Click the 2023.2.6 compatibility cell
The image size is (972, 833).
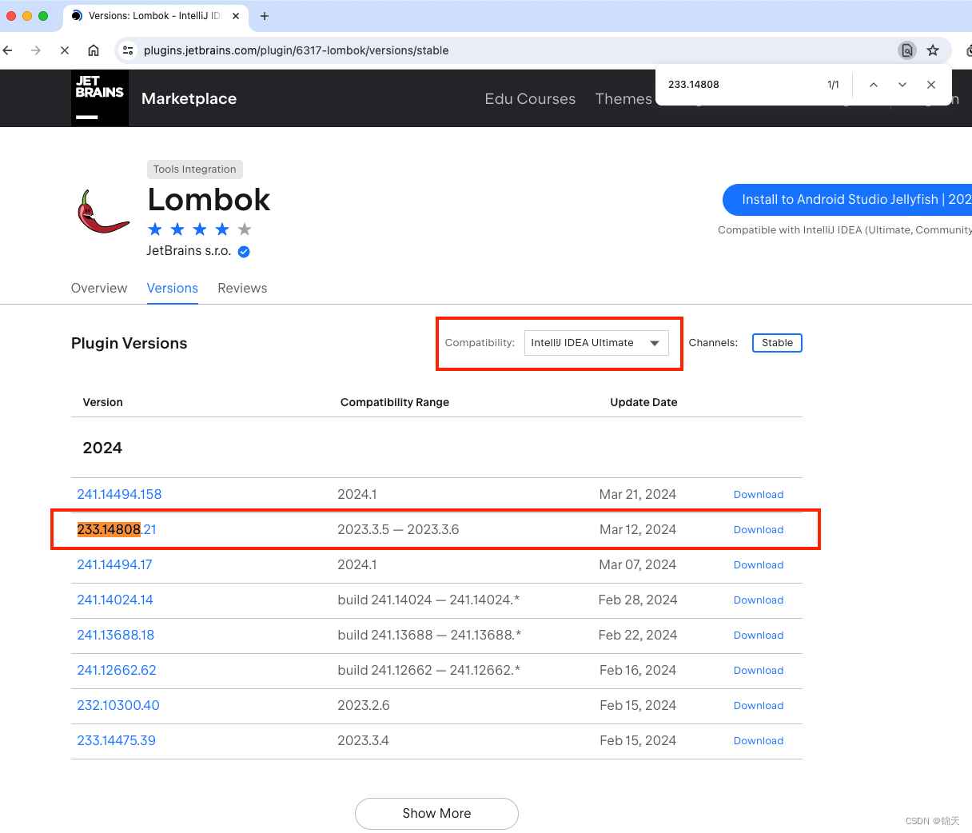tap(364, 705)
